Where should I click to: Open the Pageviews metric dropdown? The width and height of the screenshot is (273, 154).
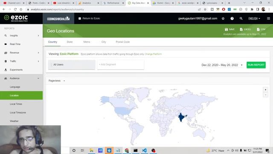(57, 81)
